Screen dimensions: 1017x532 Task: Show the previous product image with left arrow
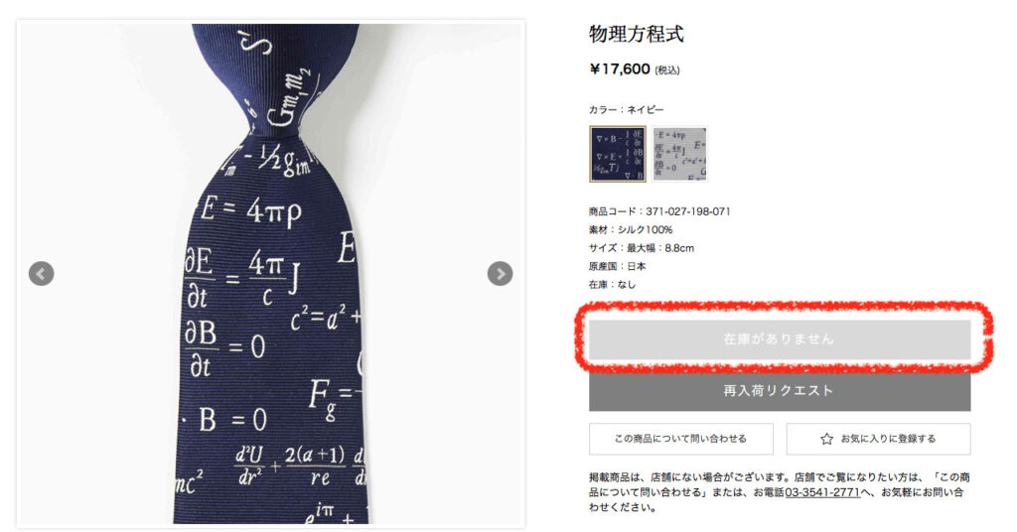[x=41, y=274]
